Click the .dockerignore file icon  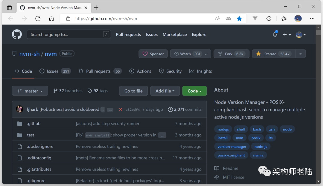(x=19, y=146)
